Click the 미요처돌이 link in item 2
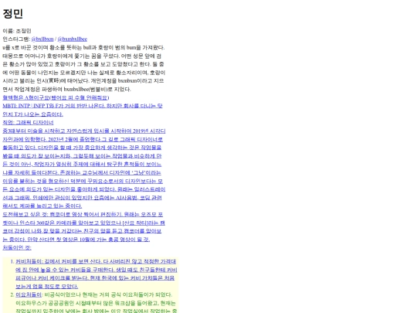Image resolution: width=417 pixels, height=313 pixels. [x=29, y=294]
